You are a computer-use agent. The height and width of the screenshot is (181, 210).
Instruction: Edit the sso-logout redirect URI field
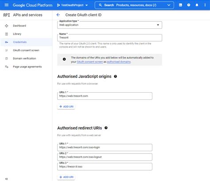click(105, 157)
